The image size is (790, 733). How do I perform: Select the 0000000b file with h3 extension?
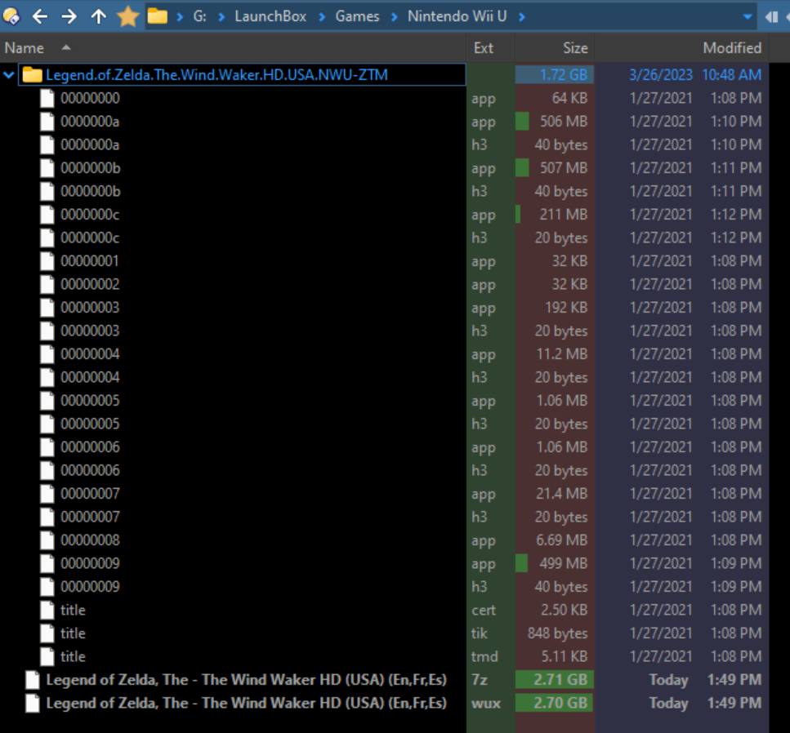[x=90, y=191]
